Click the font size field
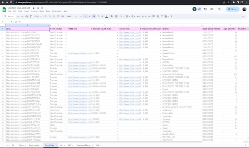The image size is (249, 148). (x=85, y=16)
